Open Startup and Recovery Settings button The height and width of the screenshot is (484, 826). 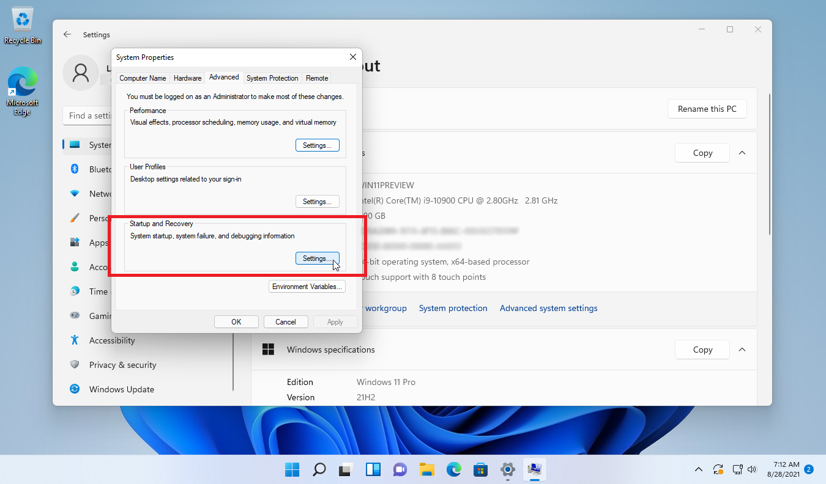[317, 258]
